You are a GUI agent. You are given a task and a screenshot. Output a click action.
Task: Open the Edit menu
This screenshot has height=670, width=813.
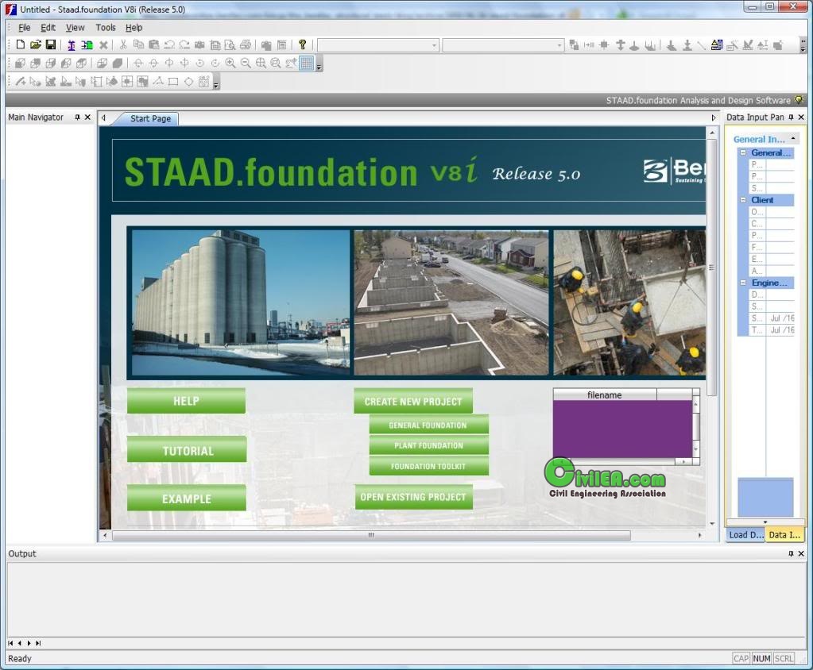(48, 28)
